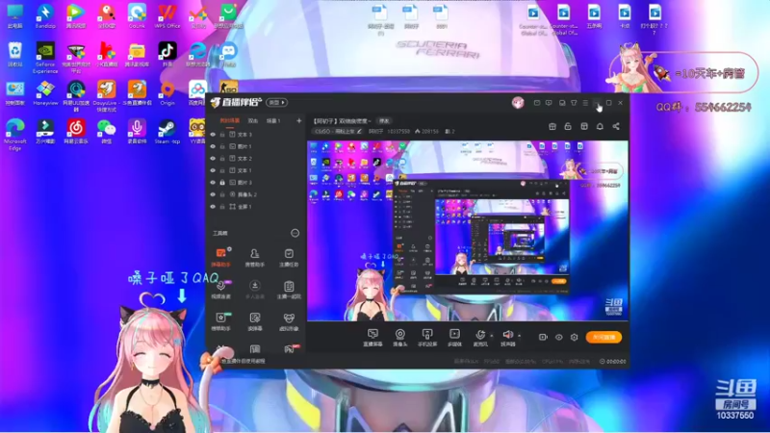Select 文本 3 row in source list
Image resolution: width=770 pixels, height=433 pixels.
256,135
